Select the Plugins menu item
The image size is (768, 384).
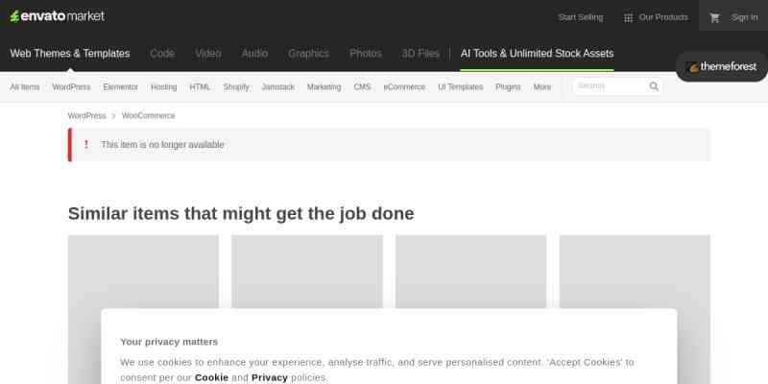[x=508, y=86]
